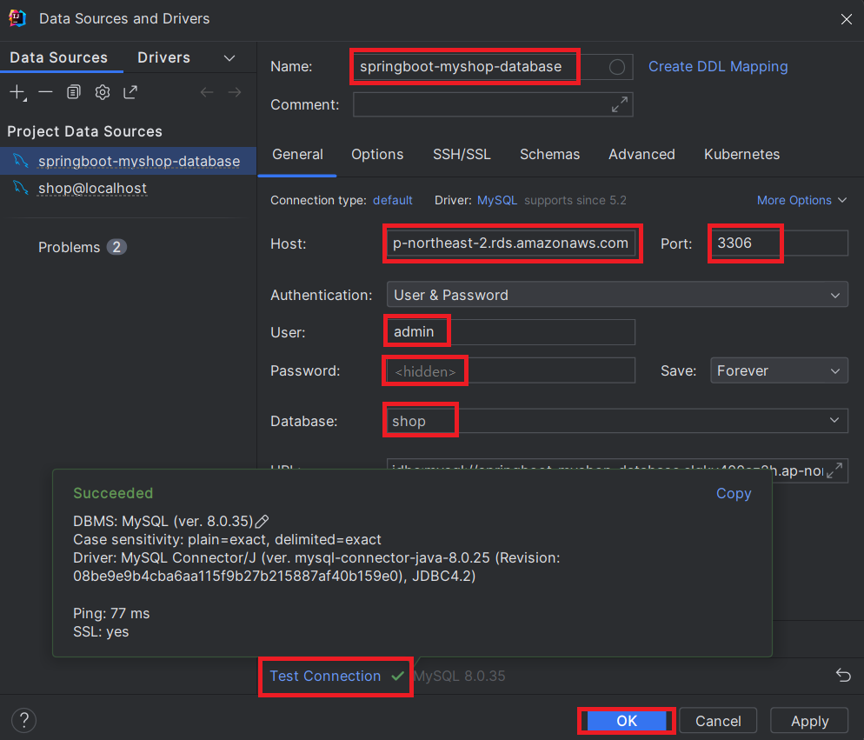
Task: Remove selected data source with minus icon
Action: [x=46, y=92]
